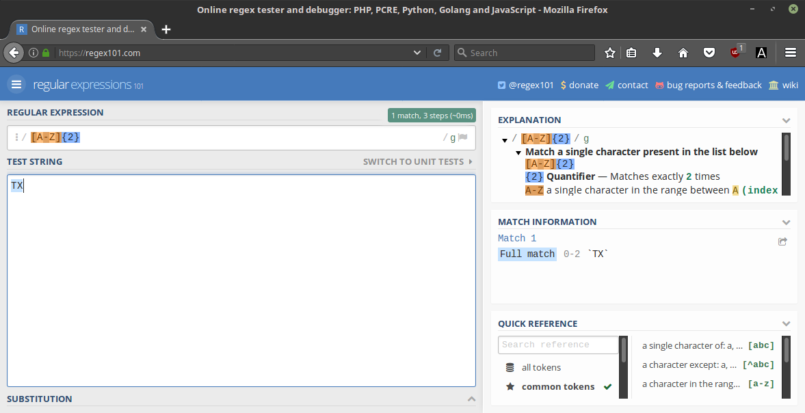The height and width of the screenshot is (413, 805).
Task: Click the match range '0-2' value
Action: 571,254
